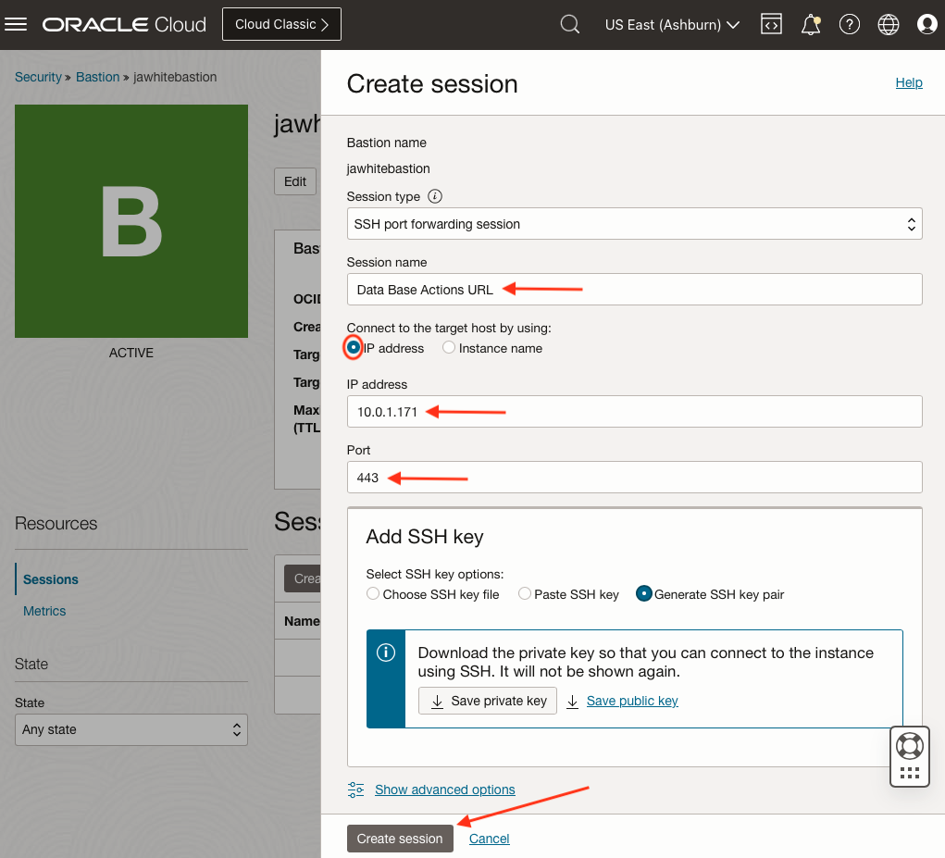Choose the Paste SSH key option
Screen dimensions: 945x858
[525, 594]
